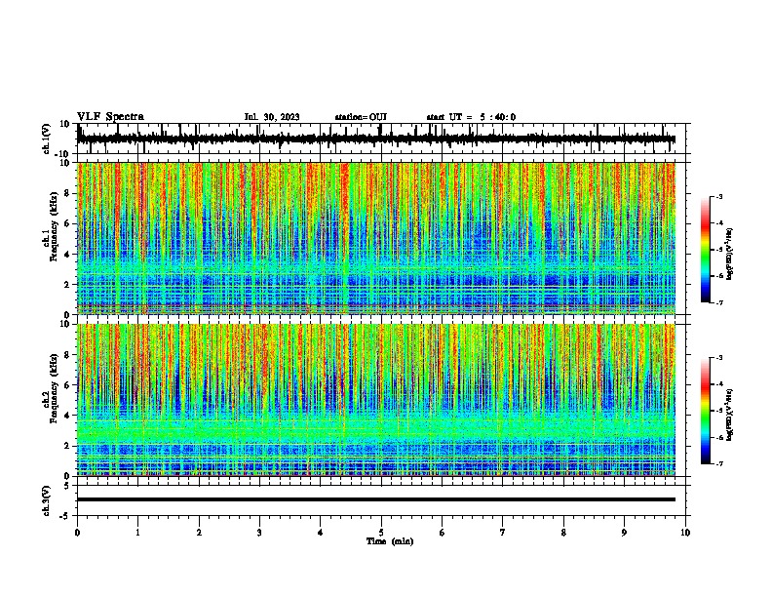The height and width of the screenshot is (597, 772).
Task: Click the ch.2 color bar PSD unit label
Action: point(730,415)
